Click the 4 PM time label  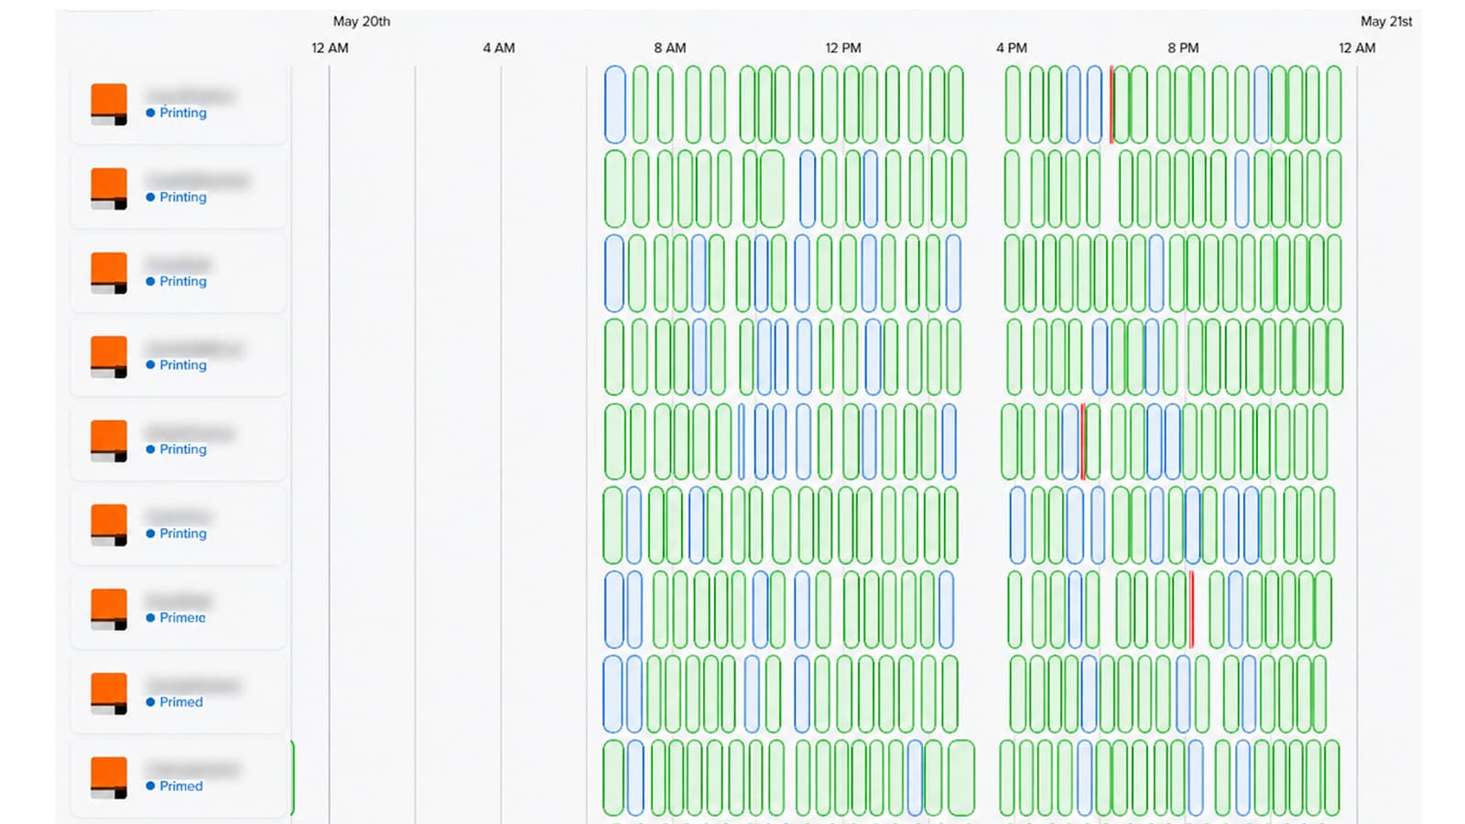point(1012,48)
